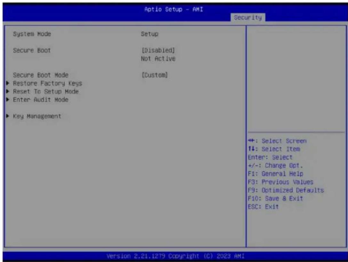Click the +/-: Change Opt. help line
This screenshot has height=262, width=348.
[275, 166]
